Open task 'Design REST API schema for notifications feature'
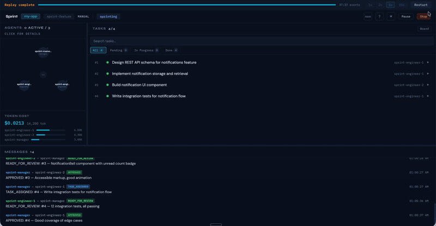The width and height of the screenshot is (436, 226). 154,63
